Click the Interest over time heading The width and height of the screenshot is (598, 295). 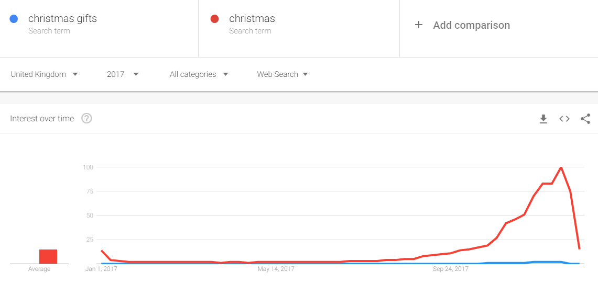click(x=42, y=119)
